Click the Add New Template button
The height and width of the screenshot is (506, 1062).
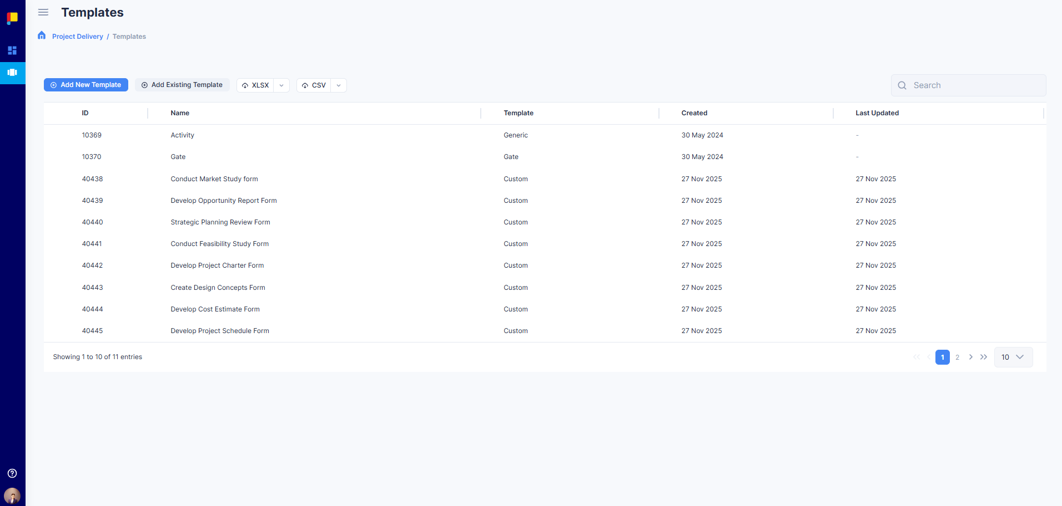coord(85,84)
